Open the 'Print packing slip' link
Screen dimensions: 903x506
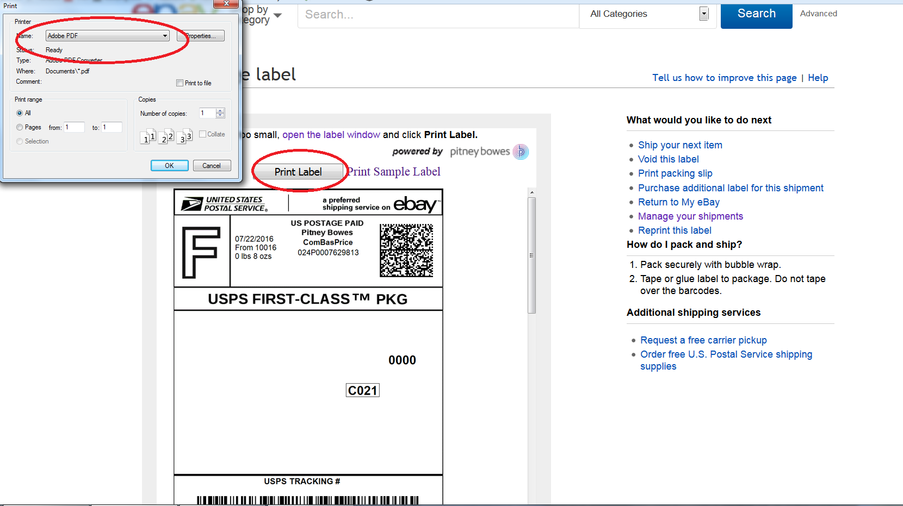coord(675,173)
